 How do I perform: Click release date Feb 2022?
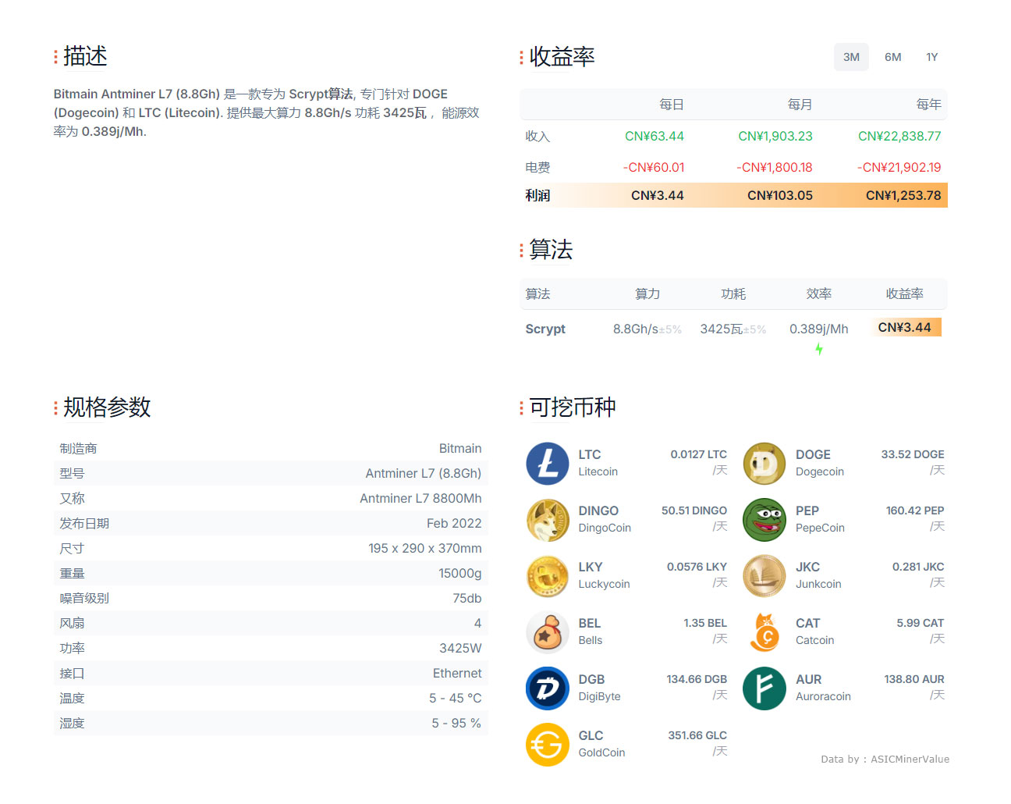click(454, 524)
